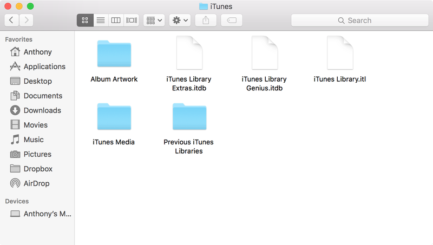Image resolution: width=433 pixels, height=245 pixels.
Task: Go back with the back arrow button
Action: pos(11,20)
